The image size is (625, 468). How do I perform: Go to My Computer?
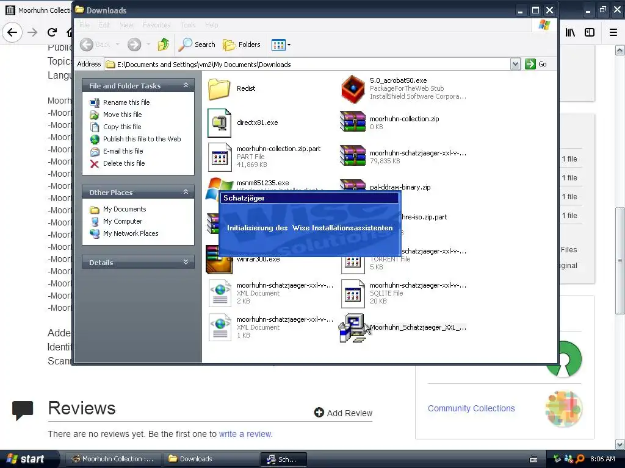coord(122,221)
